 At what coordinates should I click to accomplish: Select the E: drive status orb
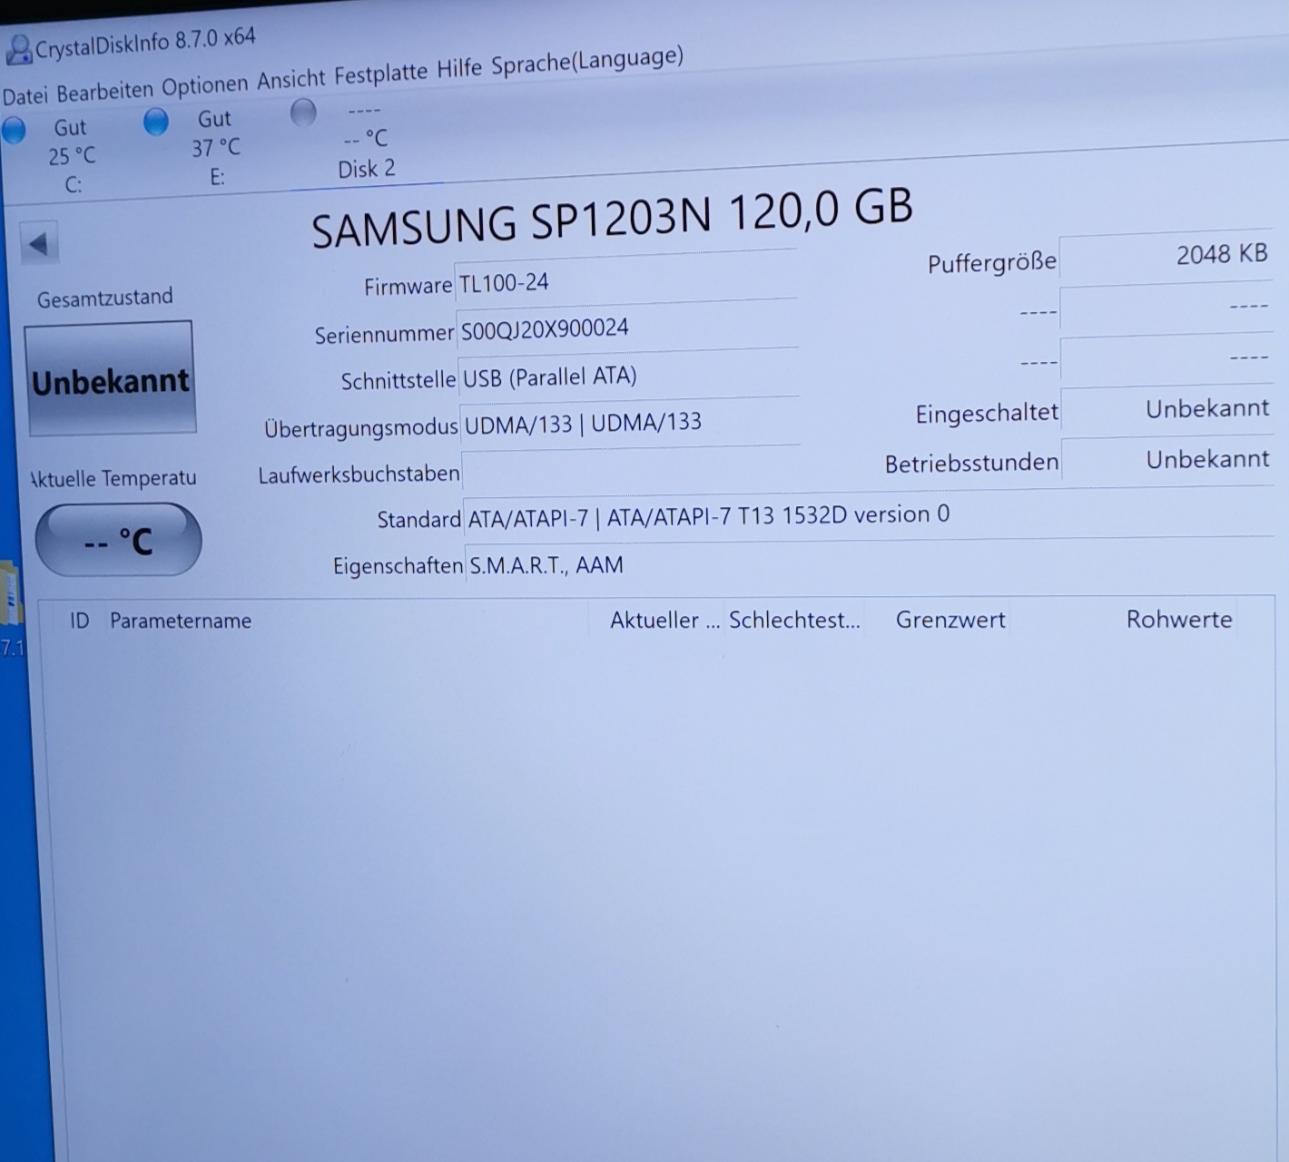tap(156, 122)
